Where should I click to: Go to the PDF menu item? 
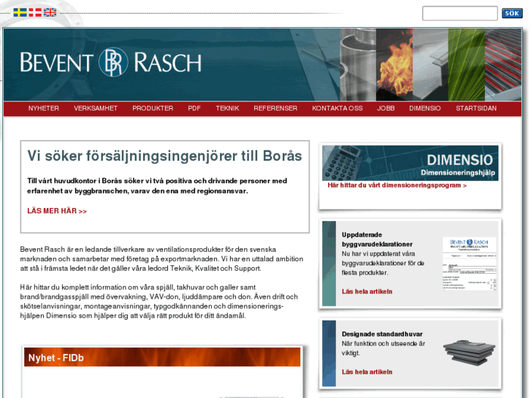click(194, 108)
